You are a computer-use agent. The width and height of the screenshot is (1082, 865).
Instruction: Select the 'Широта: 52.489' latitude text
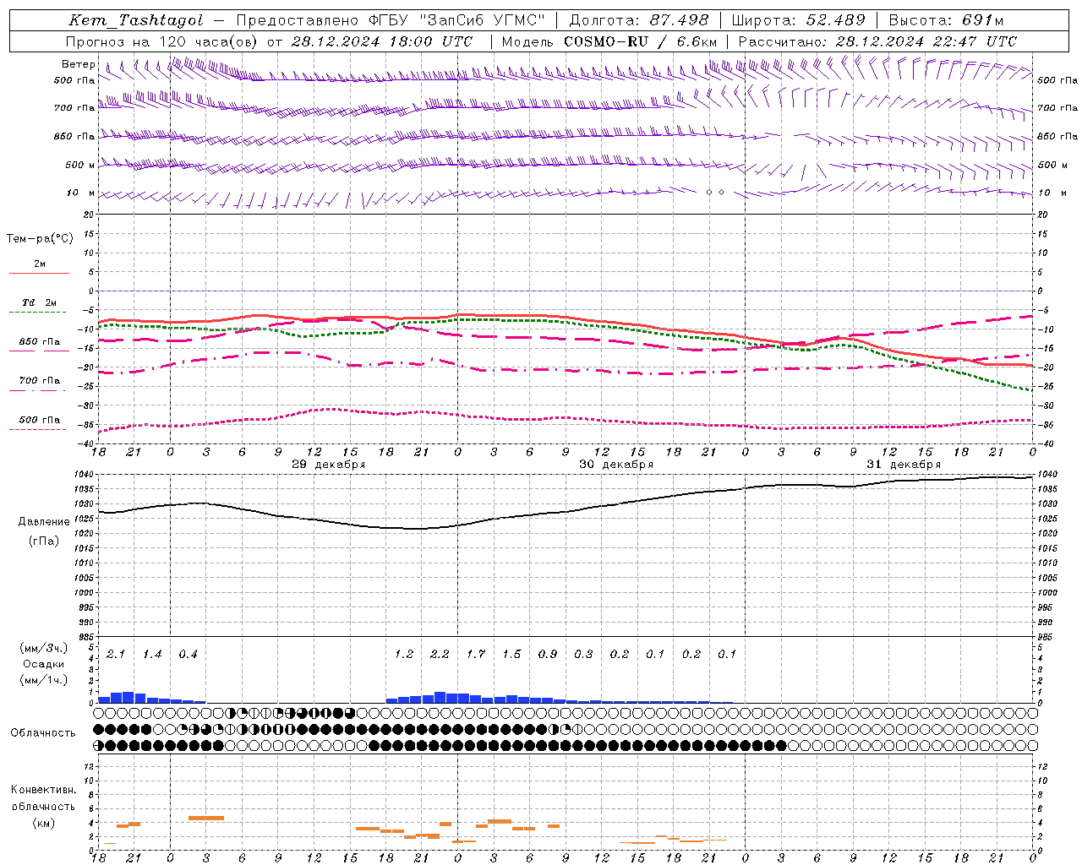coord(799,20)
